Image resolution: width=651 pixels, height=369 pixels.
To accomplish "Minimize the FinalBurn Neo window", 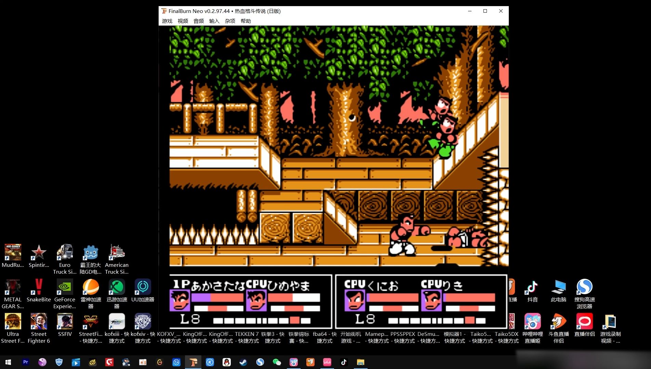I will (470, 11).
